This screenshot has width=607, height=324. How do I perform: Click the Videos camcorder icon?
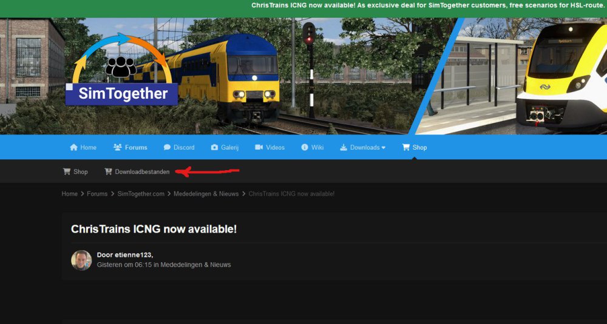click(259, 147)
